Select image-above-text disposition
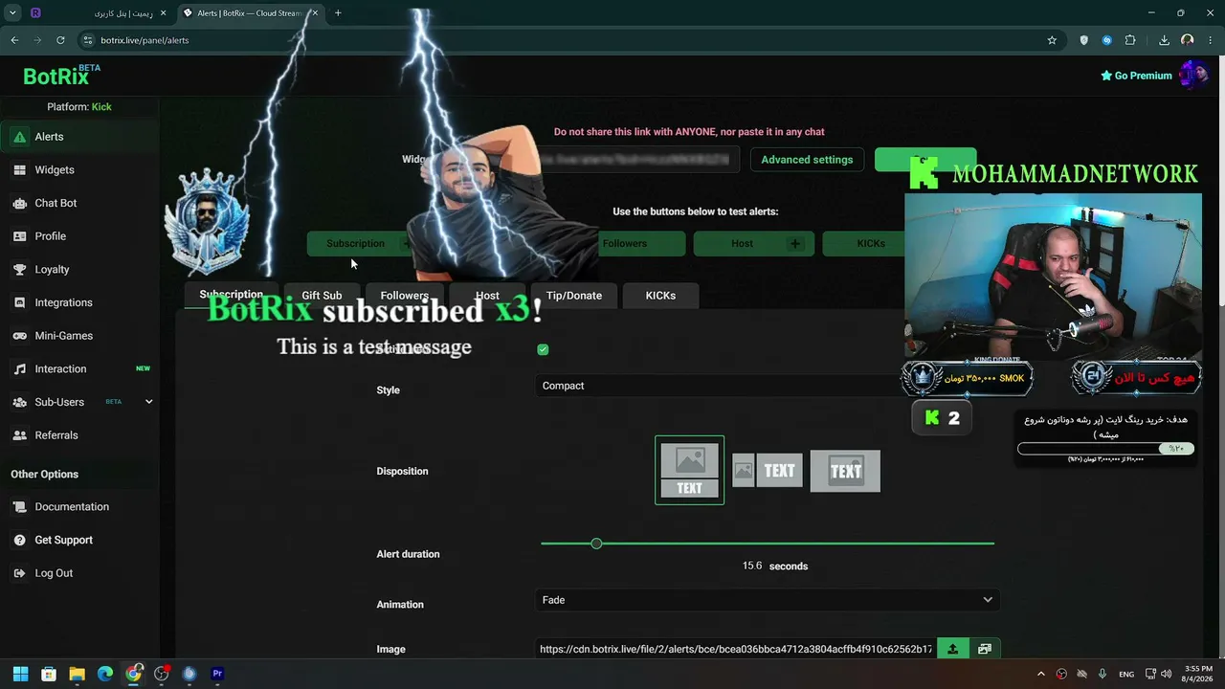The image size is (1225, 689). click(689, 470)
